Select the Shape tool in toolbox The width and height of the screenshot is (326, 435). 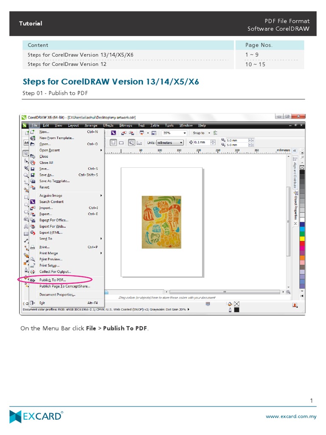click(x=26, y=161)
